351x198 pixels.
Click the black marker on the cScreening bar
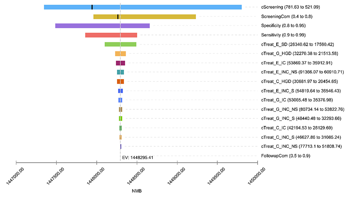(x=92, y=7)
